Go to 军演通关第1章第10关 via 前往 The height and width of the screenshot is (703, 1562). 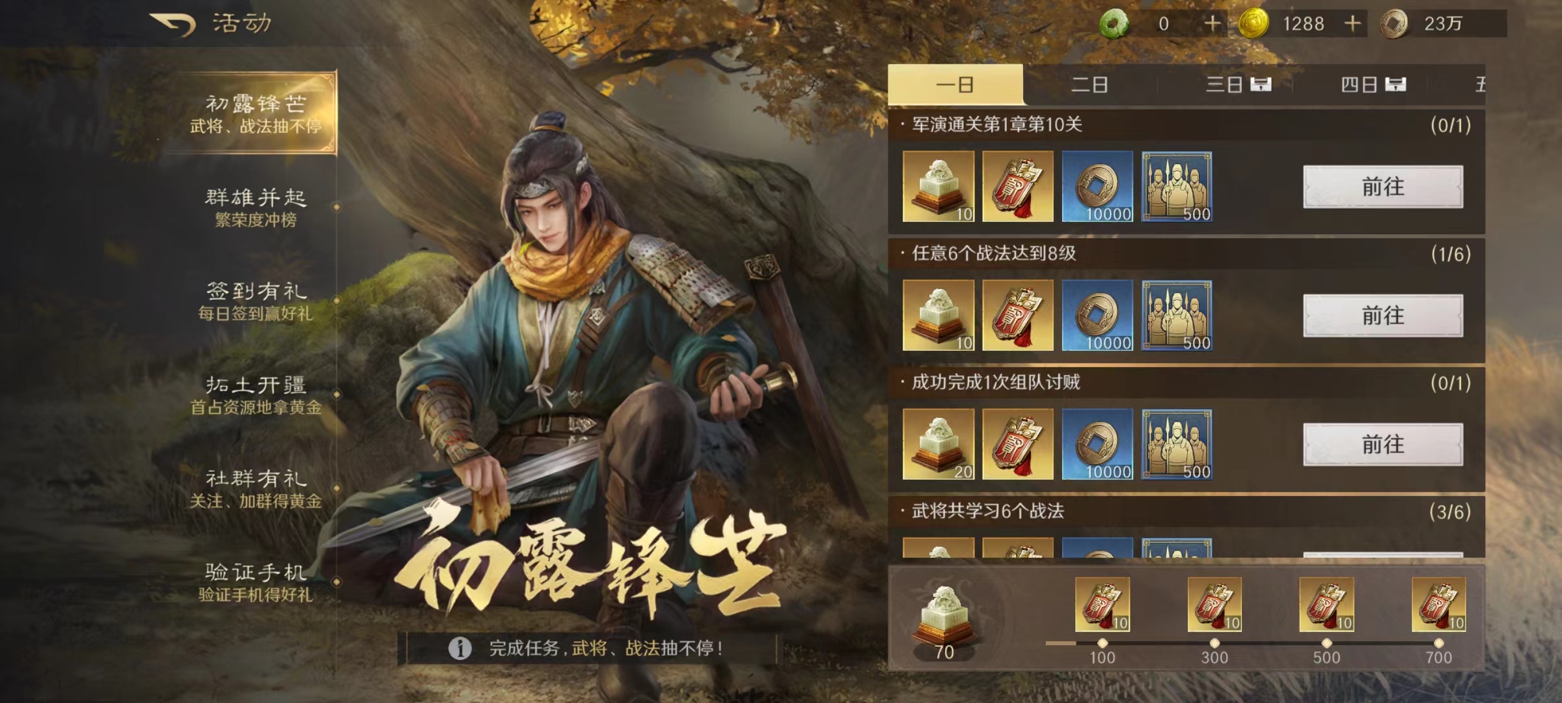(1383, 187)
